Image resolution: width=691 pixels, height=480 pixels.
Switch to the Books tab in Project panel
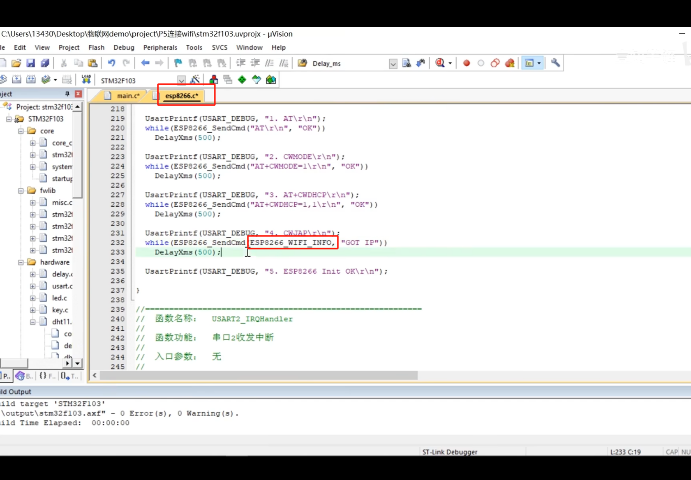[x=24, y=376]
